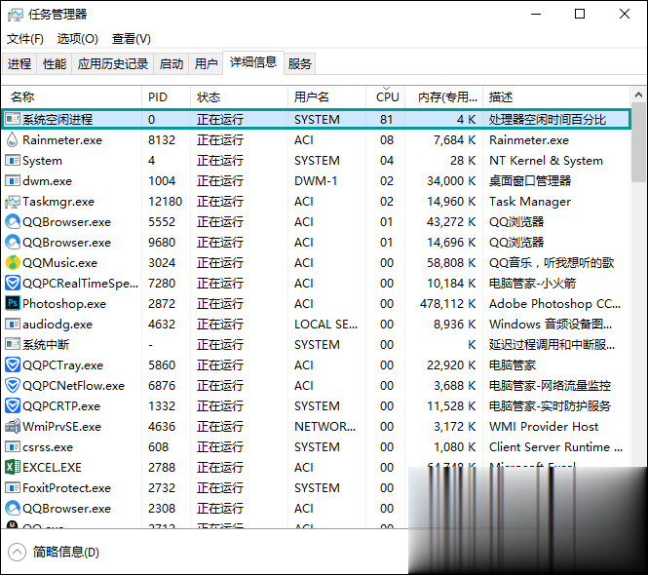
Task: Sort by the 用户名 column header
Action: 326,97
